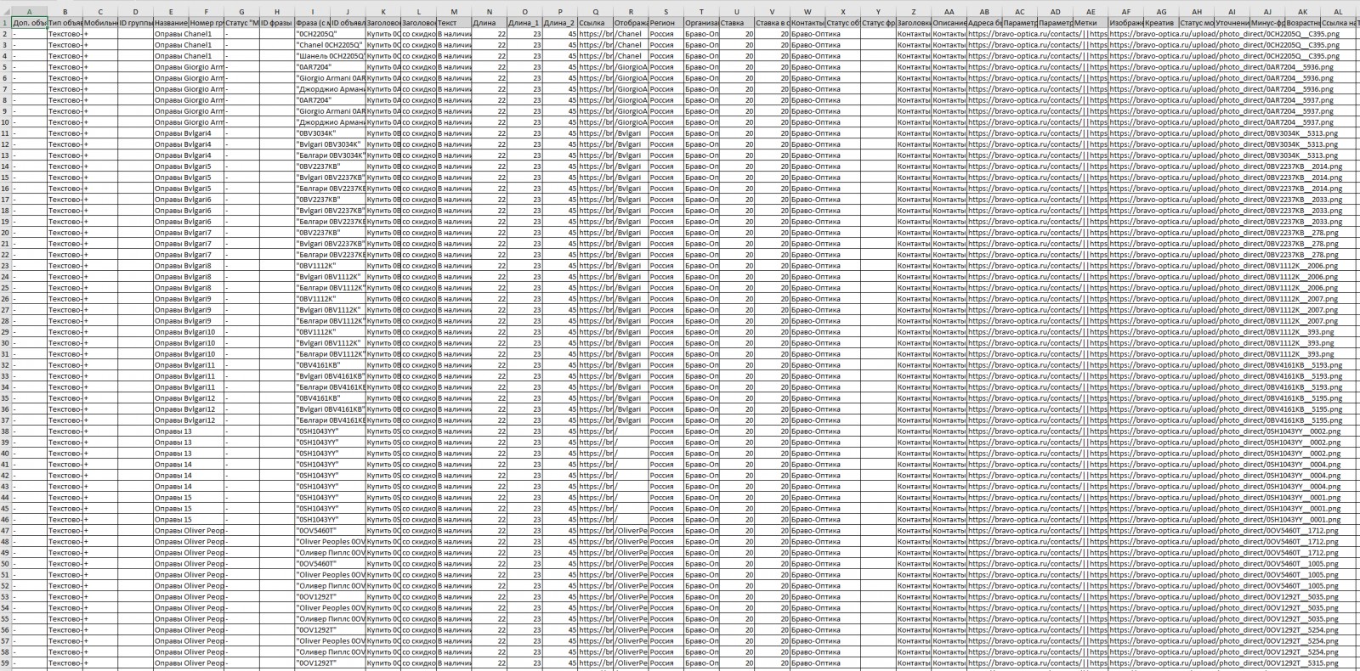Select the 'Адреса бы' header cell
1360x671 pixels.
tap(984, 23)
